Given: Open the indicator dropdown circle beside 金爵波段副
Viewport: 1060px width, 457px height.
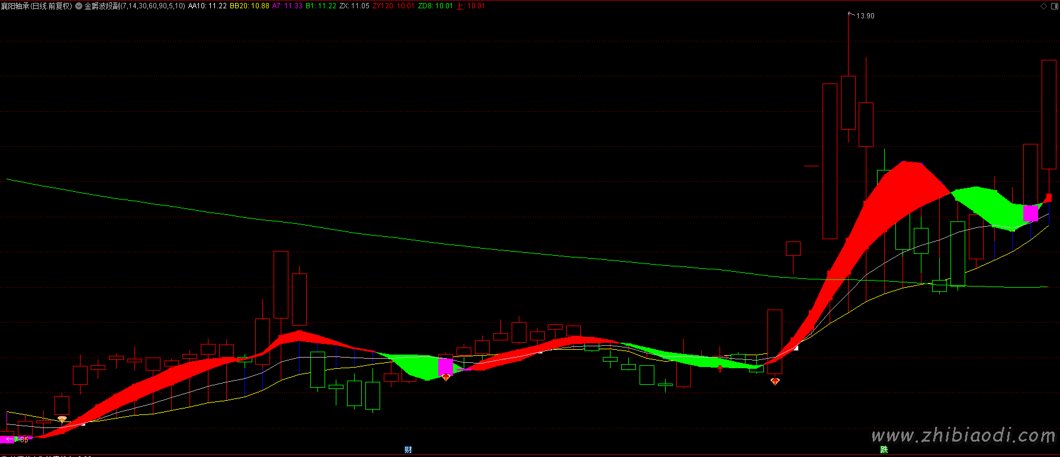Looking at the screenshot, I should coord(79,6).
